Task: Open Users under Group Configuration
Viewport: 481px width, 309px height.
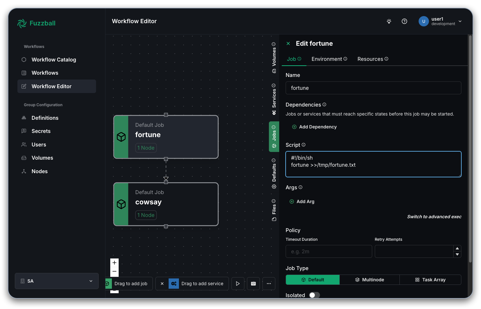Action: tap(57, 145)
